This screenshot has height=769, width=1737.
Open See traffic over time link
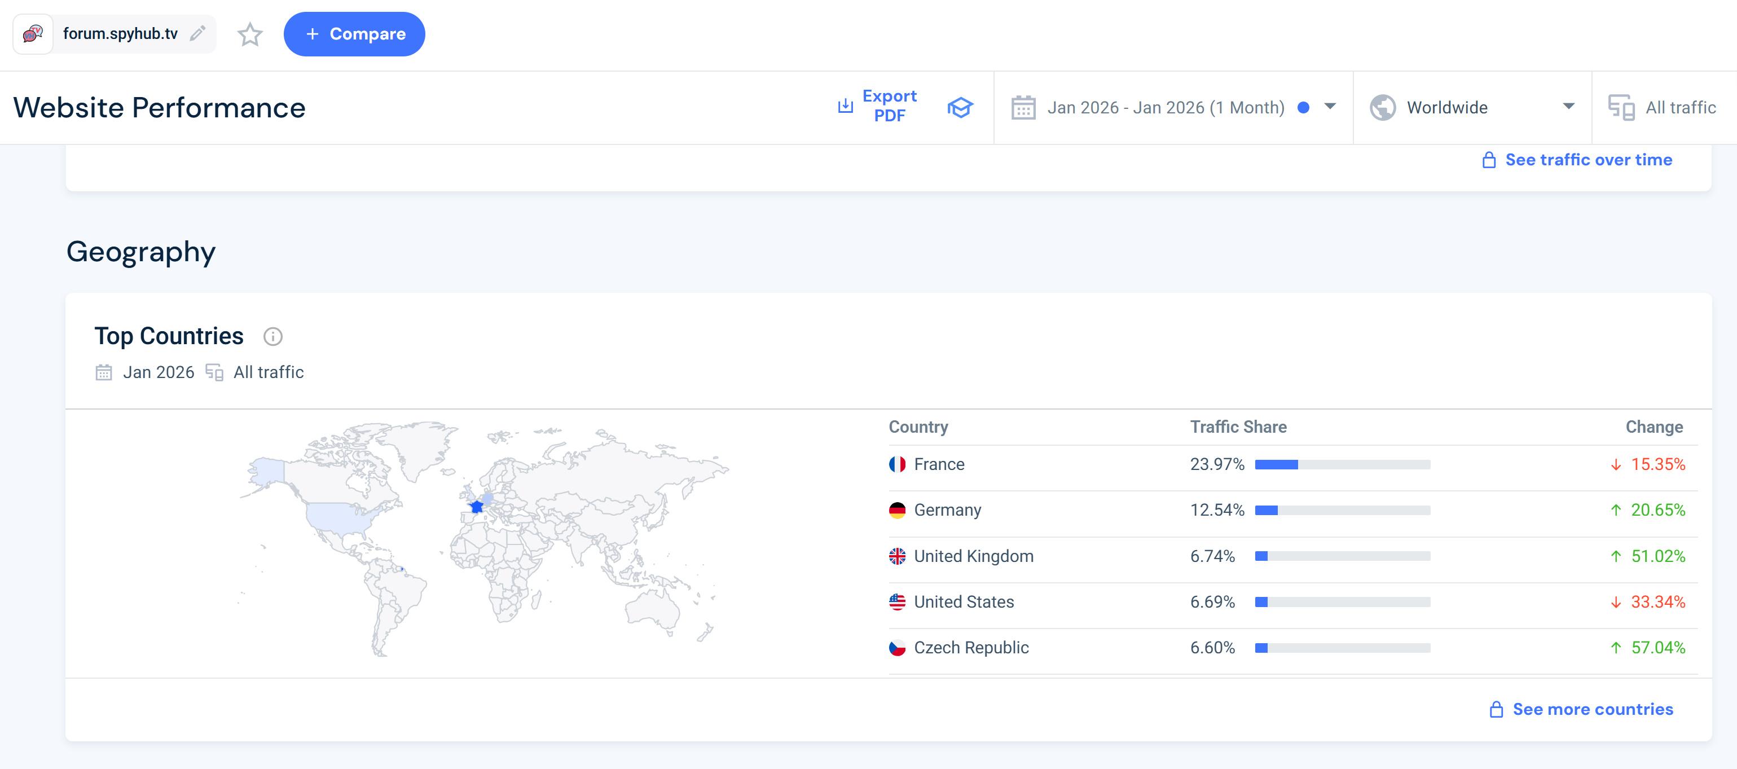coord(1588,160)
